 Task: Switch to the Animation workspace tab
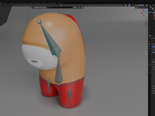tap(31, 3)
